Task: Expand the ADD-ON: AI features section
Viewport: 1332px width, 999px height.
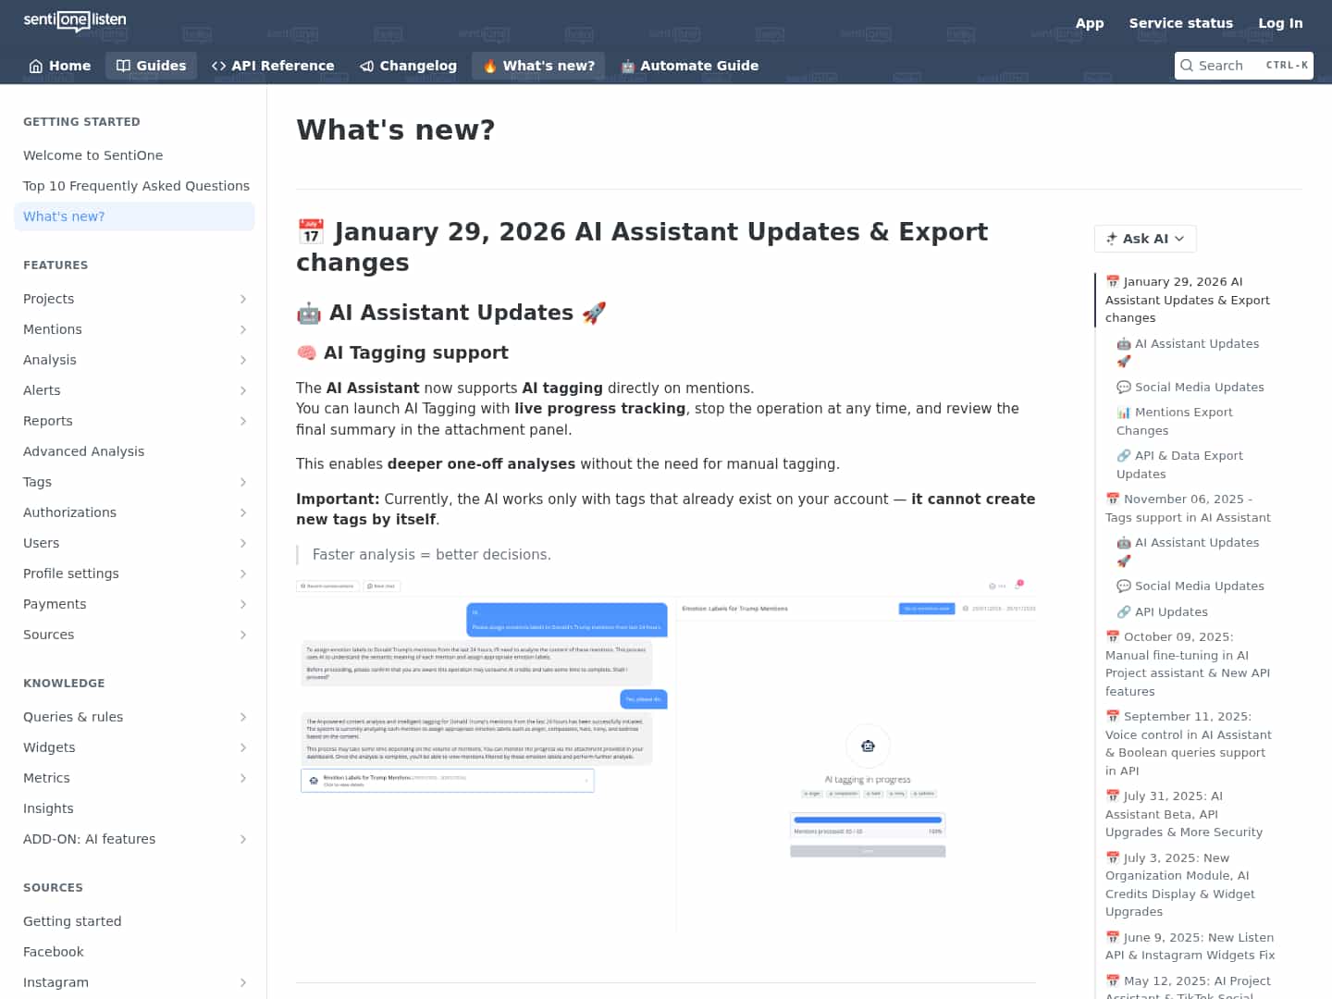Action: (243, 839)
